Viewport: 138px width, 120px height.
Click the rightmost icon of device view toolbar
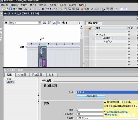[79, 23]
